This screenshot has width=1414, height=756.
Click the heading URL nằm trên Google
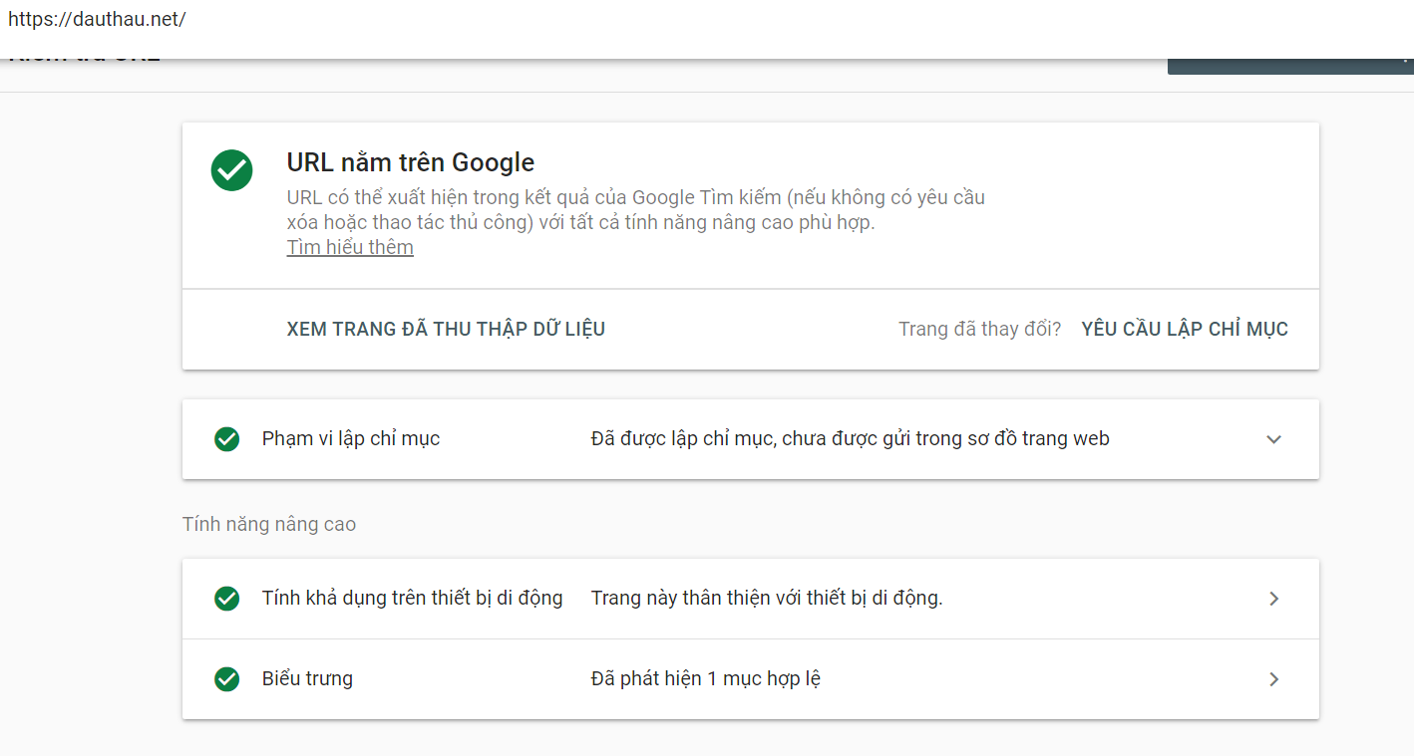pyautogui.click(x=411, y=162)
